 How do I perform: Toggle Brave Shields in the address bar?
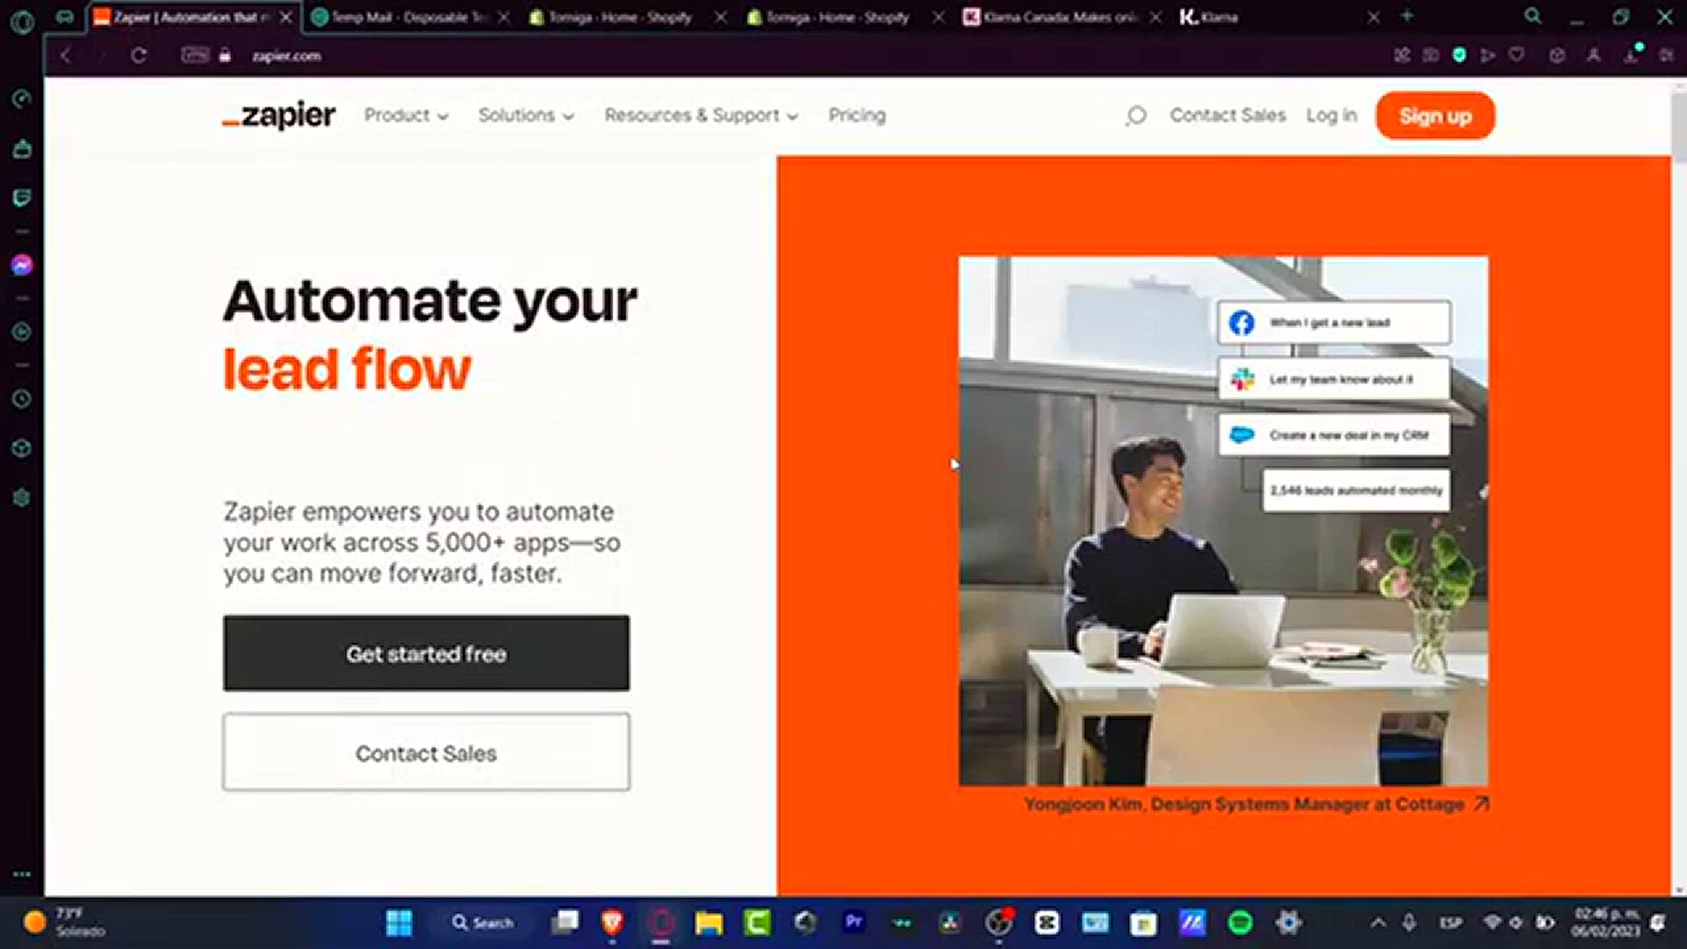[x=1459, y=55]
